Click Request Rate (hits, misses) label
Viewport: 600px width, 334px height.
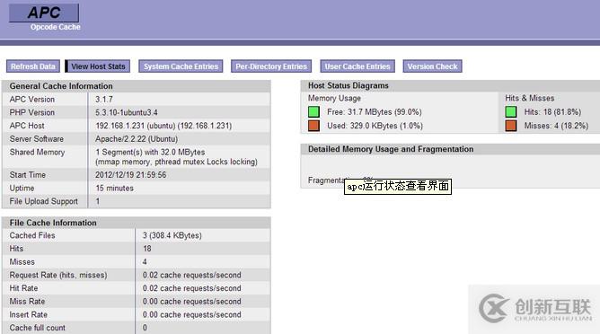coord(58,275)
